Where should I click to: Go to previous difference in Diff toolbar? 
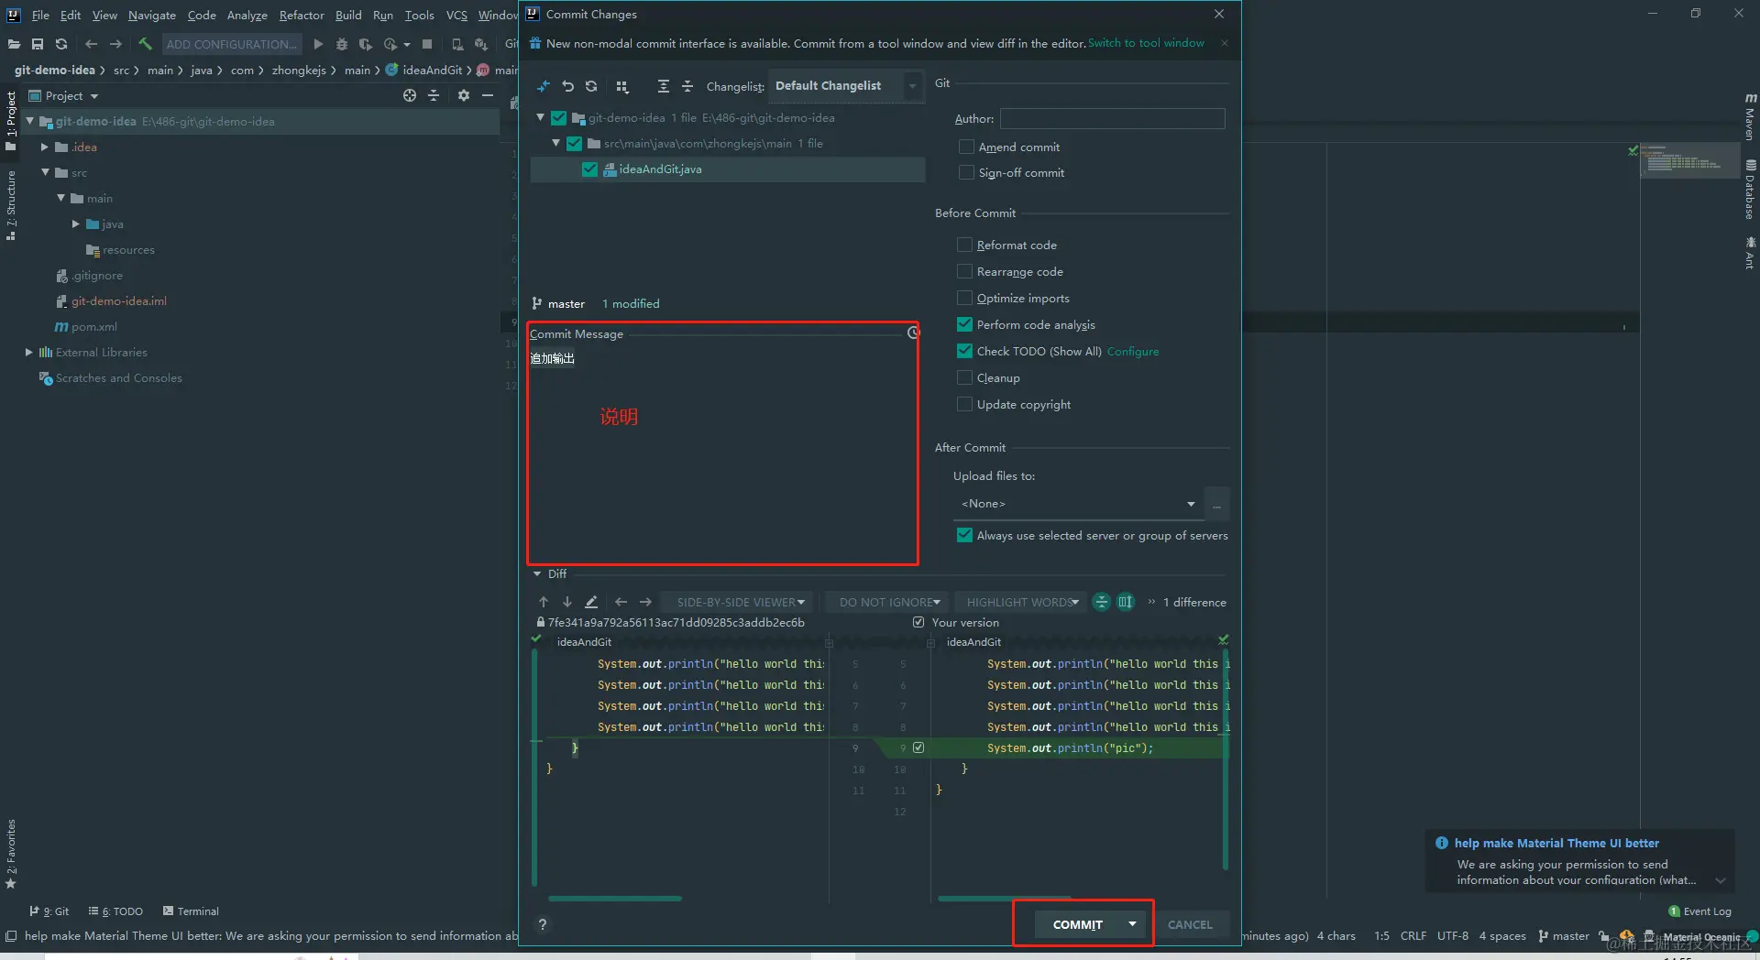(x=544, y=602)
